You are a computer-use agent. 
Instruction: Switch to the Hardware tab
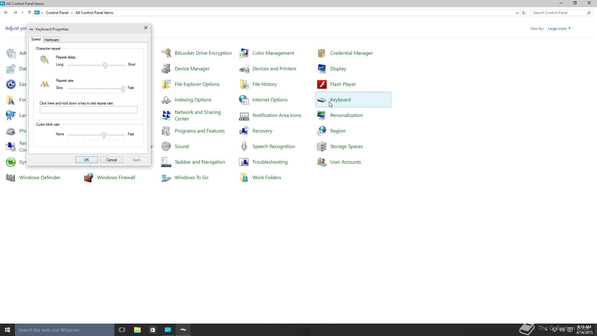point(51,40)
